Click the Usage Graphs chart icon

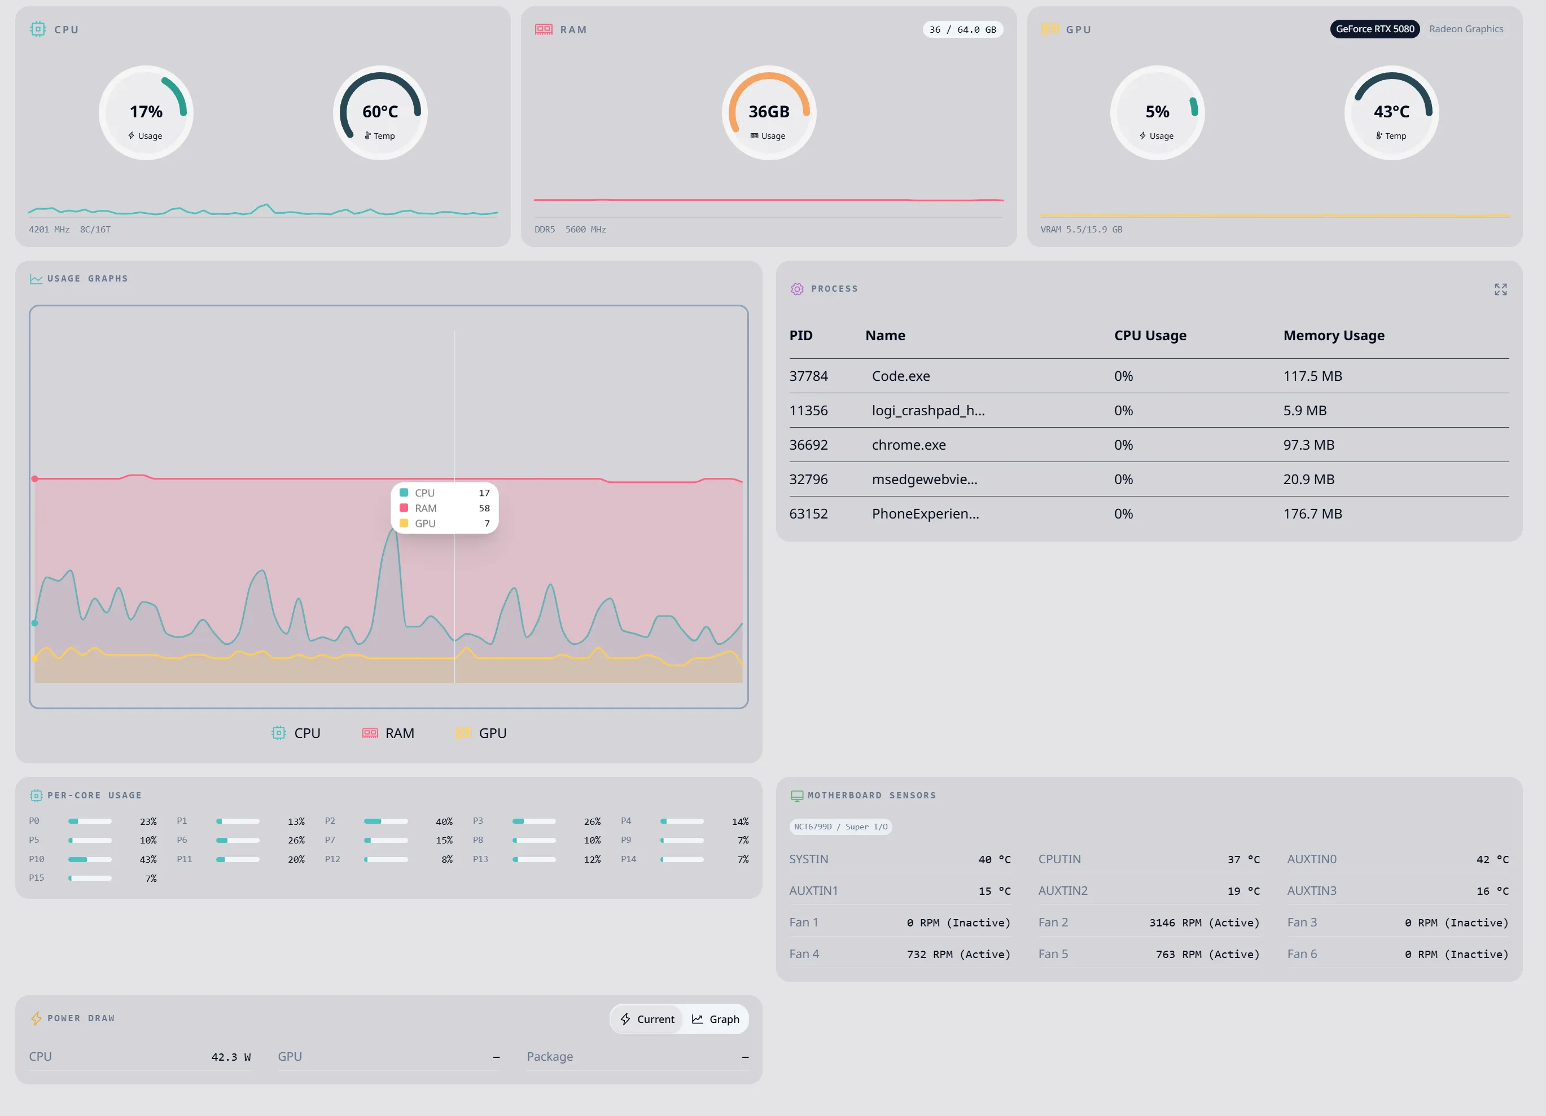[36, 279]
